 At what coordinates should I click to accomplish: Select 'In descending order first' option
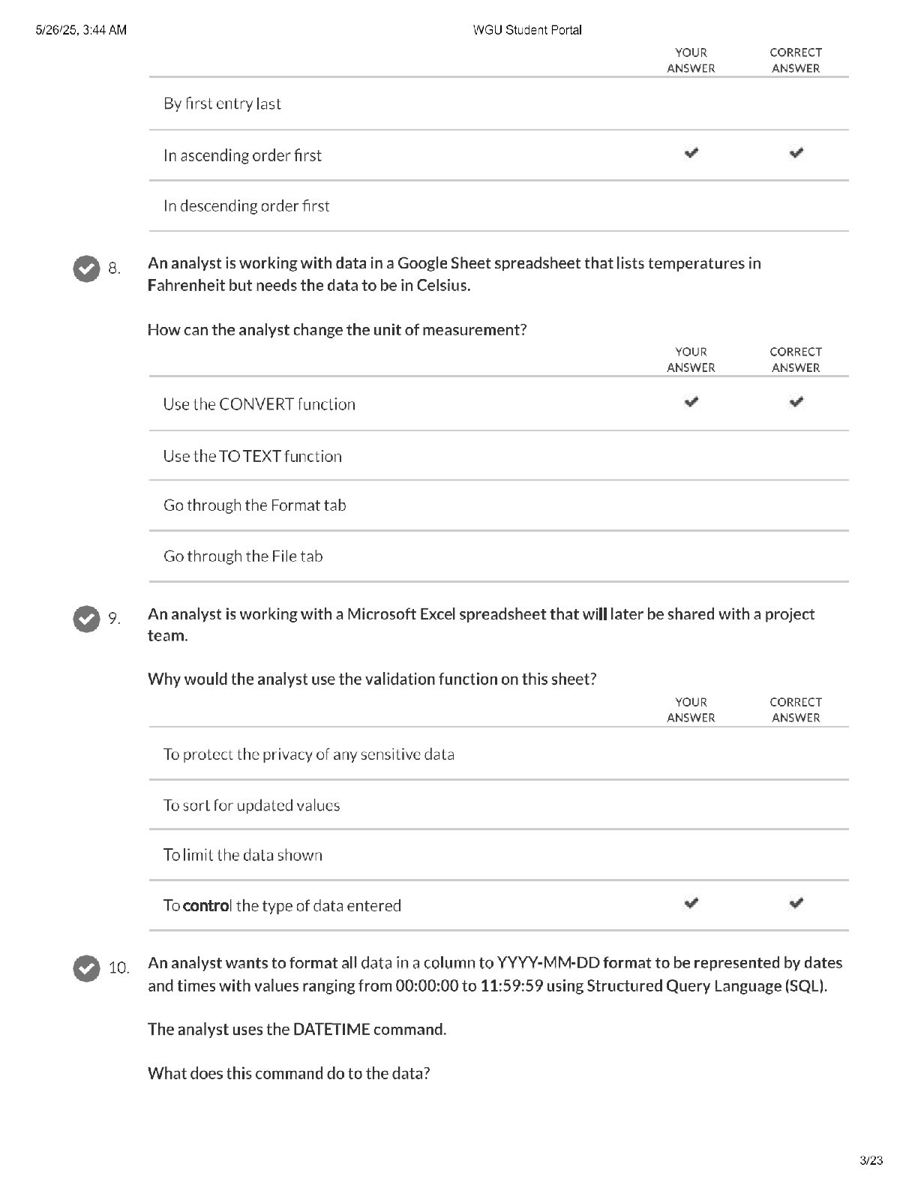coord(499,205)
